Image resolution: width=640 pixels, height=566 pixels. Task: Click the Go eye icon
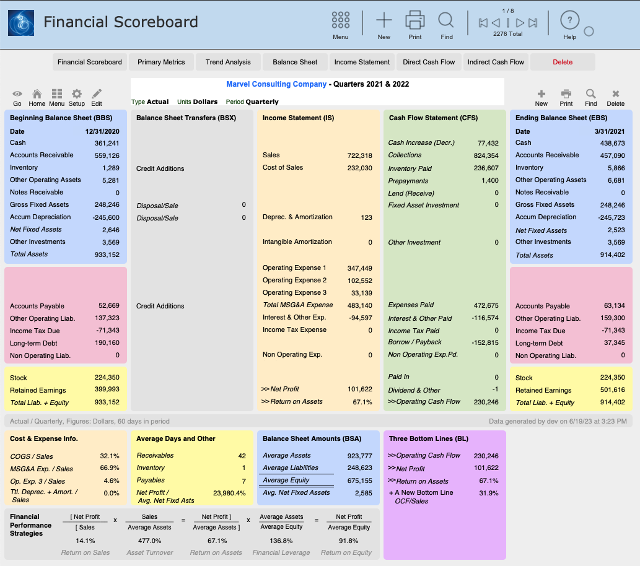click(17, 94)
